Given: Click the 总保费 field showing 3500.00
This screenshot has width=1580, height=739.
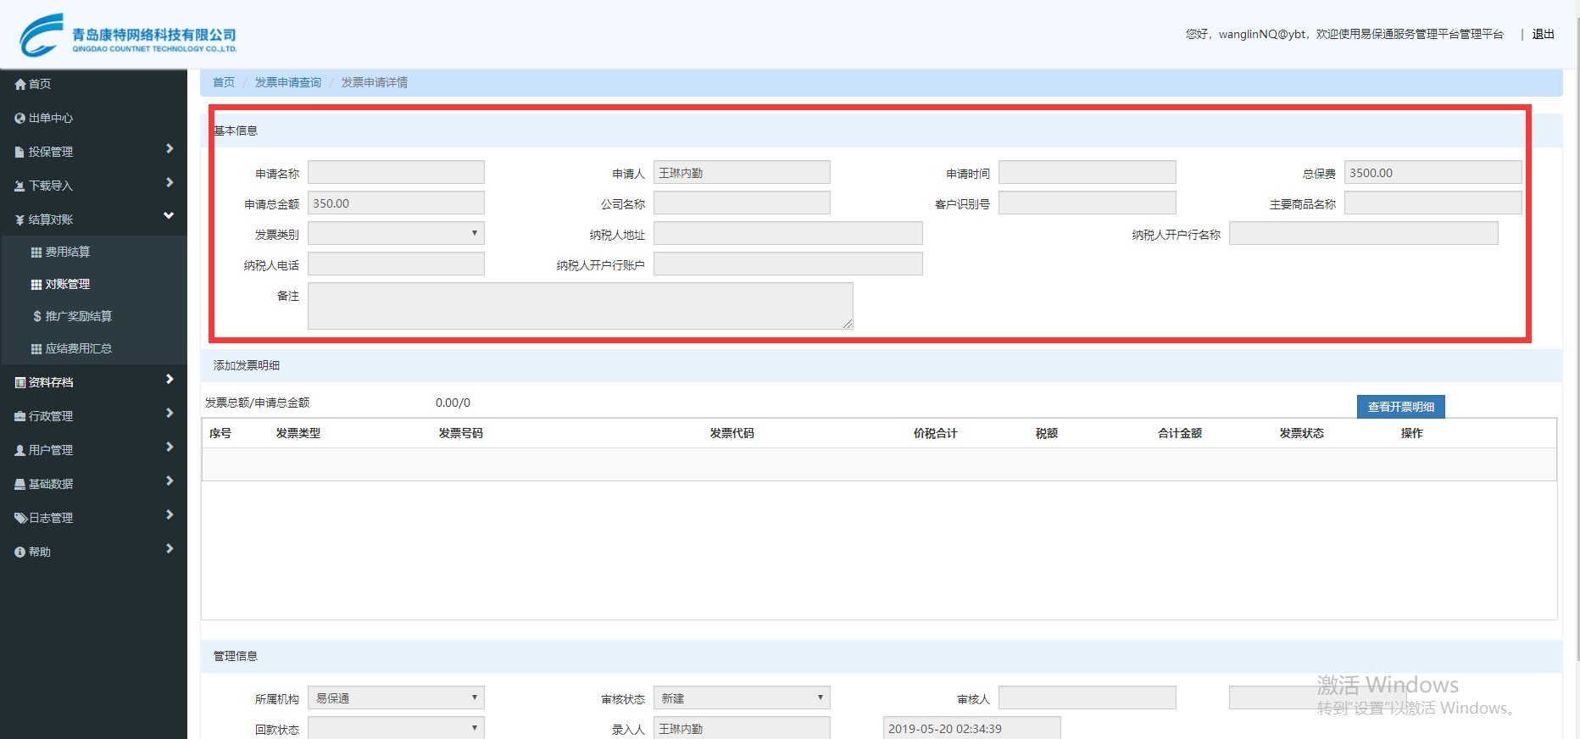Looking at the screenshot, I should pyautogui.click(x=1433, y=172).
